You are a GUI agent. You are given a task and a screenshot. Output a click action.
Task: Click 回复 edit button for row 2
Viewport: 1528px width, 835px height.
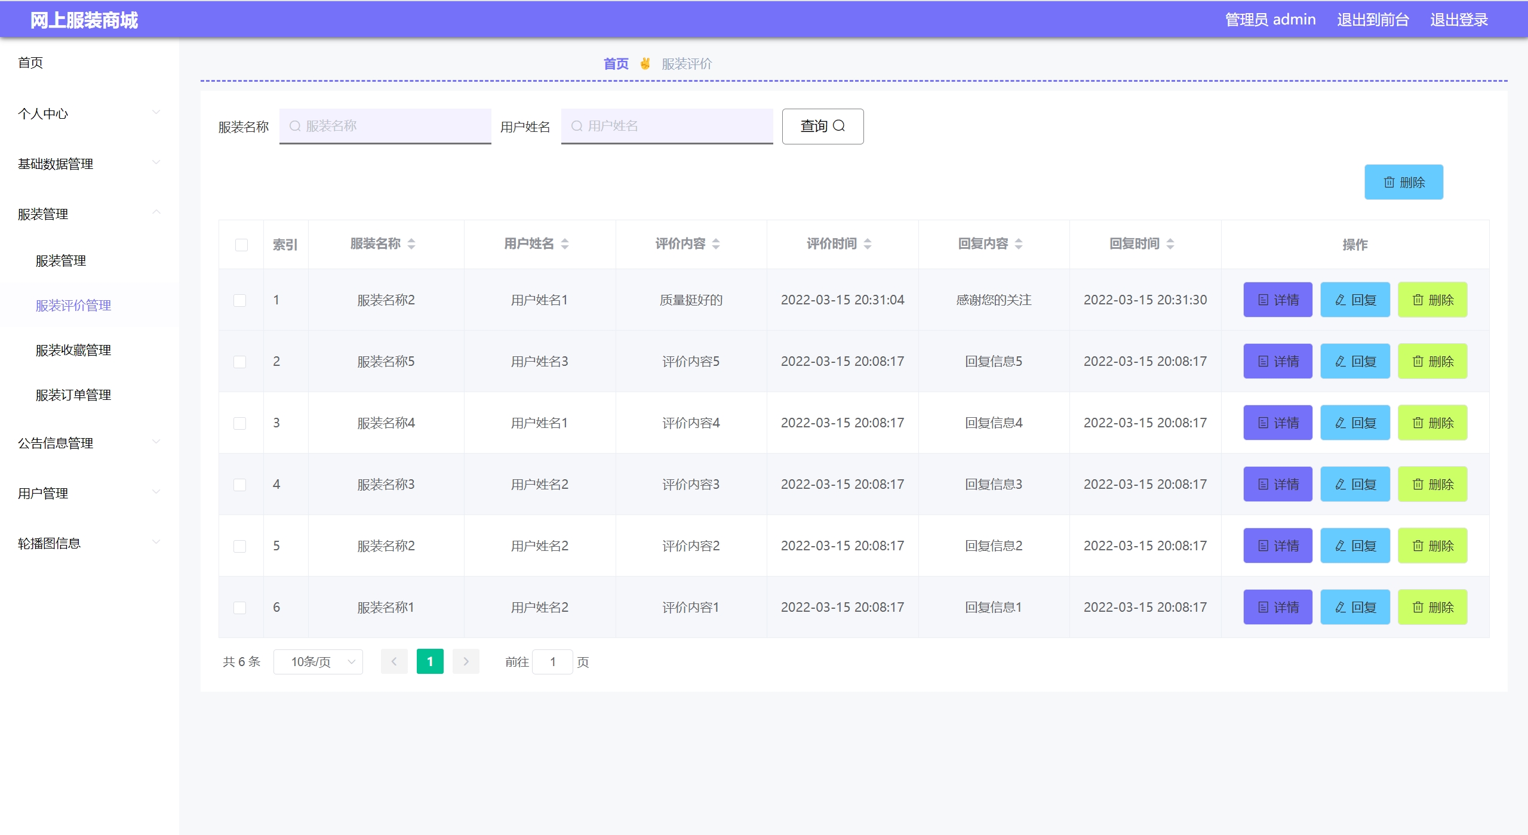(x=1355, y=361)
